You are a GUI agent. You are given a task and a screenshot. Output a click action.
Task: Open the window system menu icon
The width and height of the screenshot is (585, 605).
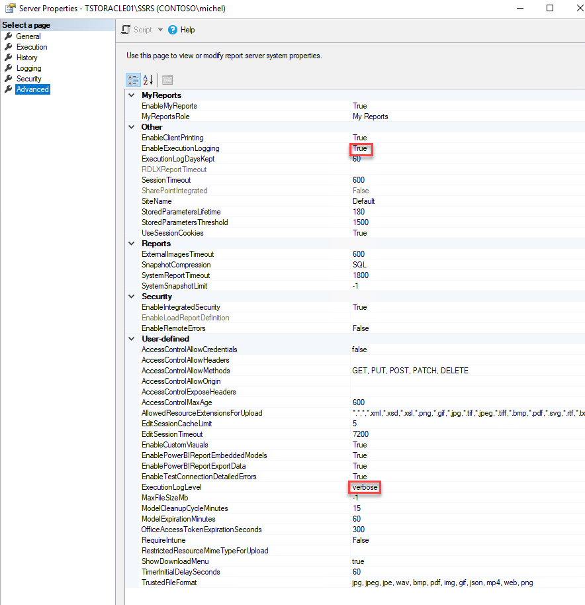(x=11, y=8)
